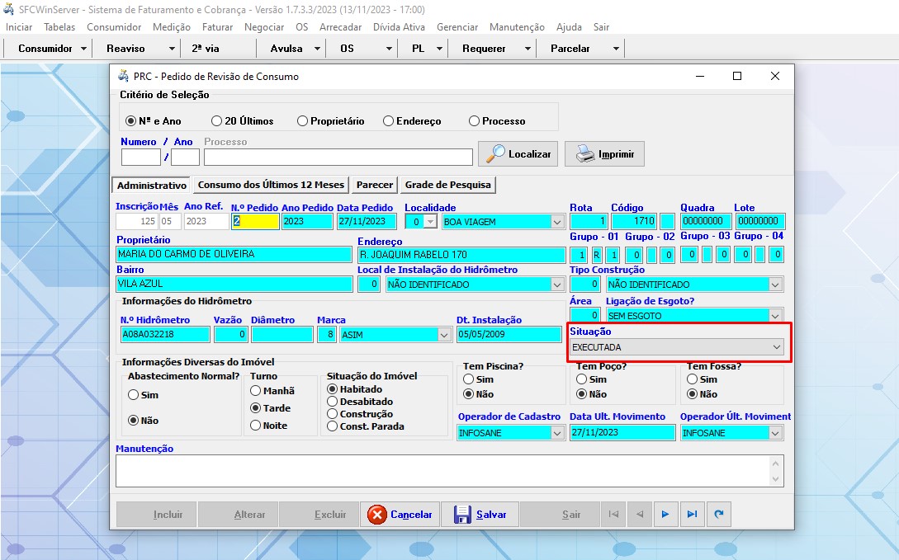Switch to Consumo dos Últimos 12 Meses tab

(271, 185)
